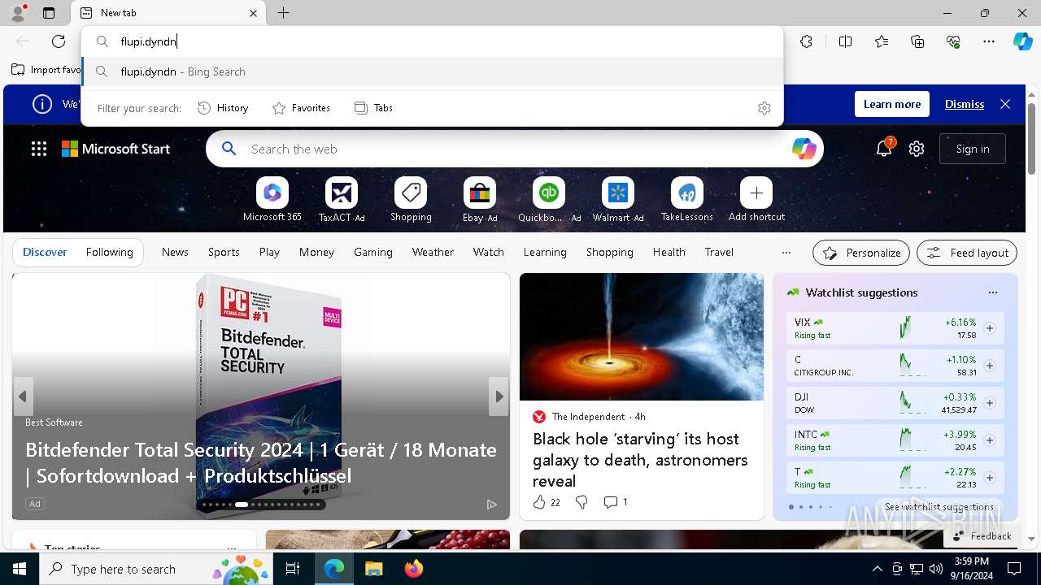This screenshot has width=1041, height=585.
Task: Open the Favorites star icon in toolbar
Action: (x=882, y=41)
